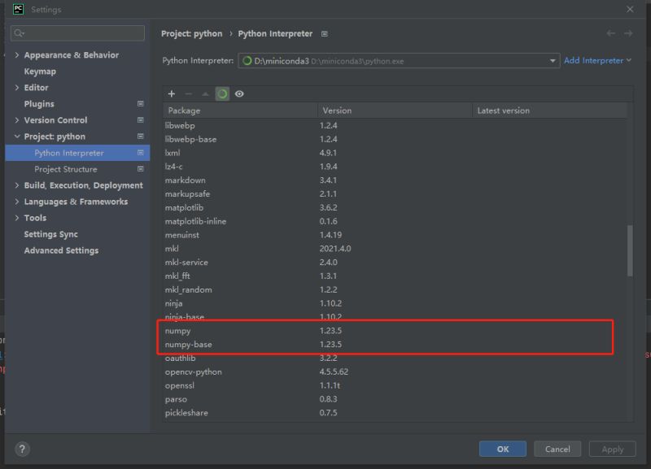Toggle the Use Conda package manager icon
651x469 pixels.
[x=222, y=93]
